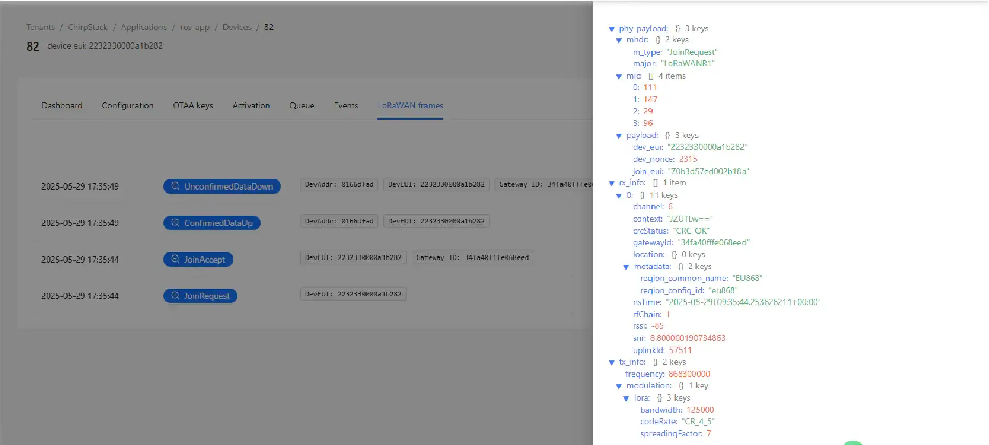Open the JoinRequest frame details
Viewport: 989px width, 445px height.
[200, 296]
